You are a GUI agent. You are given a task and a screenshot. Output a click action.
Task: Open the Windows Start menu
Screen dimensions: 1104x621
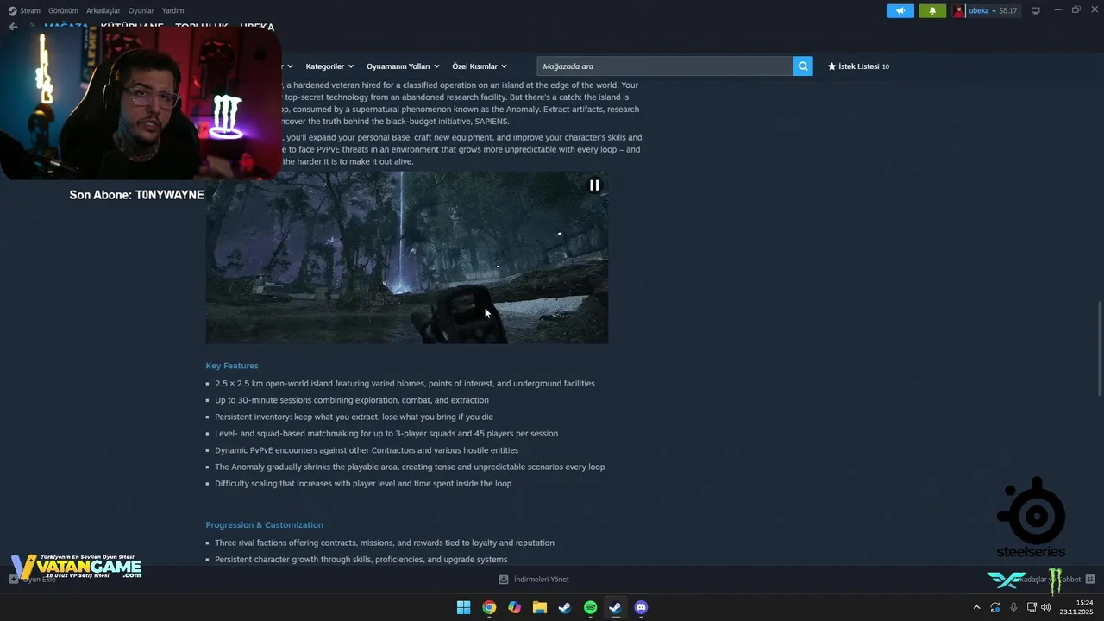pos(463,607)
